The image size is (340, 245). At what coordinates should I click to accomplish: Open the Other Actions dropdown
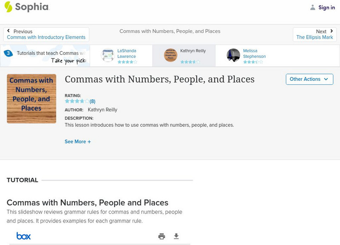click(309, 79)
